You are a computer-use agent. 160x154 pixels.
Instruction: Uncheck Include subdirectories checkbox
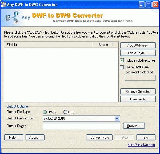(x=122, y=60)
